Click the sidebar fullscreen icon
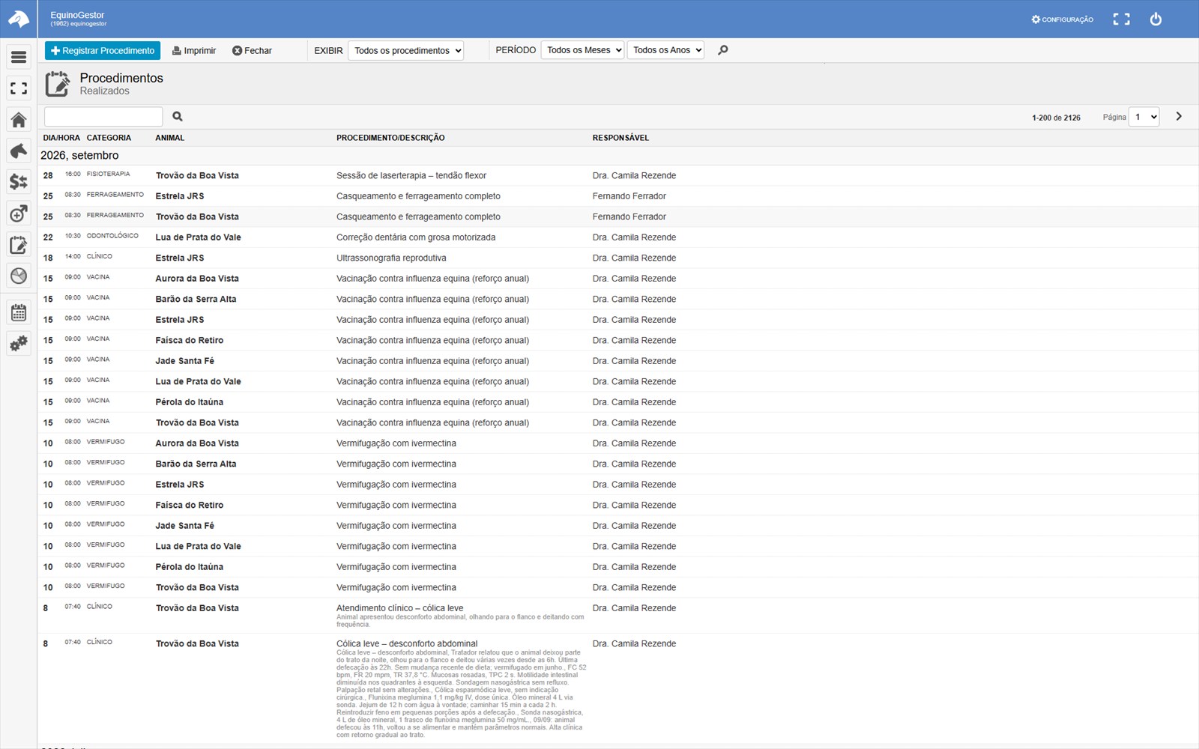 [x=19, y=88]
